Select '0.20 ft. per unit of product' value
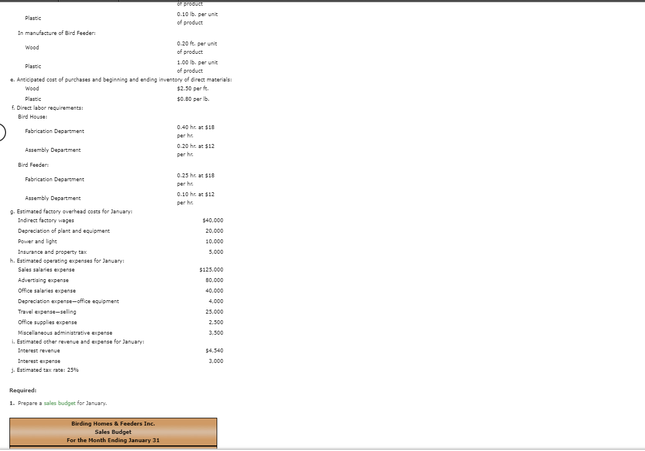 197,48
